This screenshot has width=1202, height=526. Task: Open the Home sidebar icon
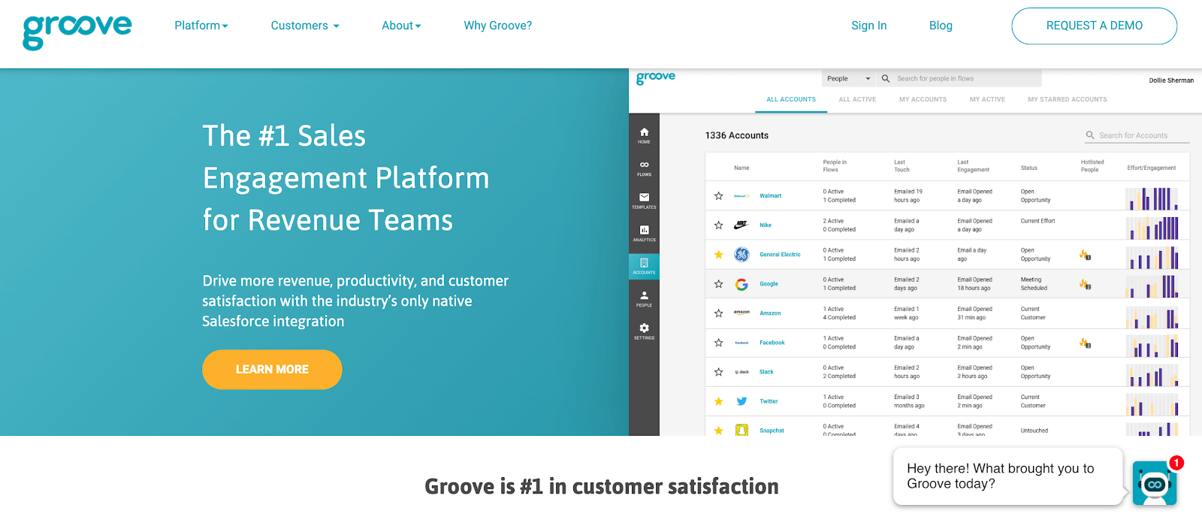pos(644,135)
